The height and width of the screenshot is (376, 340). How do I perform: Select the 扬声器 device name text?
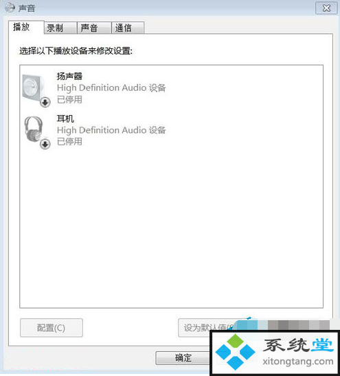point(69,76)
